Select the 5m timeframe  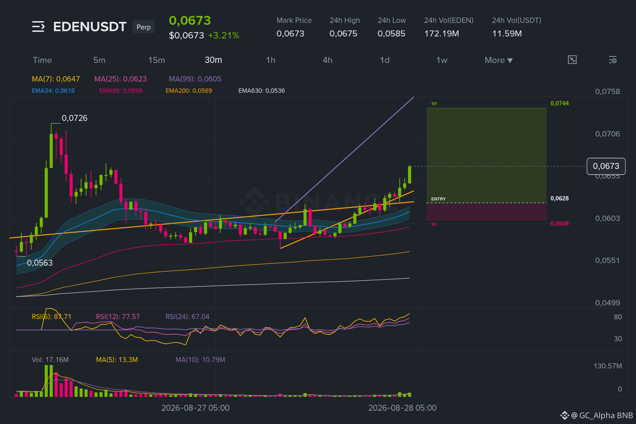pos(99,60)
